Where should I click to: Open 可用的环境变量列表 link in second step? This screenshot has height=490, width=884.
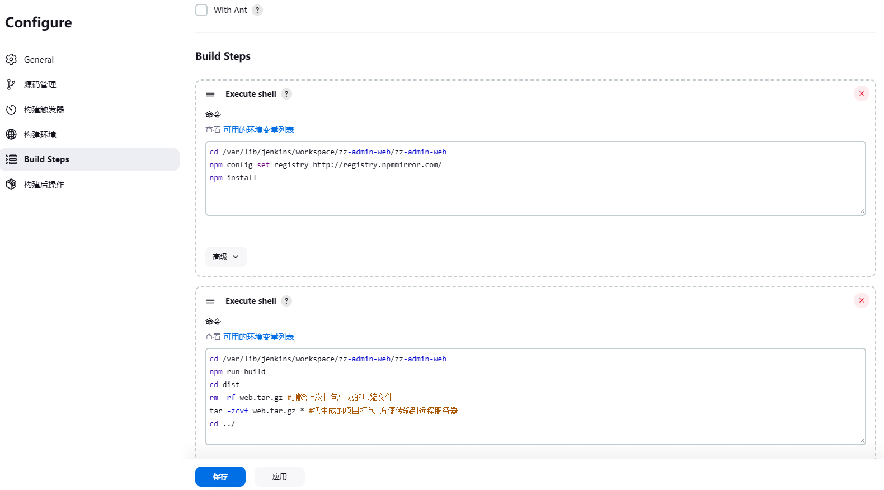(x=258, y=337)
